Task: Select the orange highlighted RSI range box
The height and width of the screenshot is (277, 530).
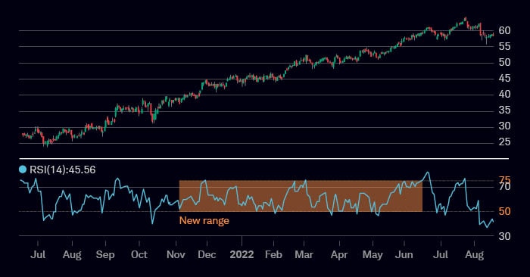Action: (301, 196)
